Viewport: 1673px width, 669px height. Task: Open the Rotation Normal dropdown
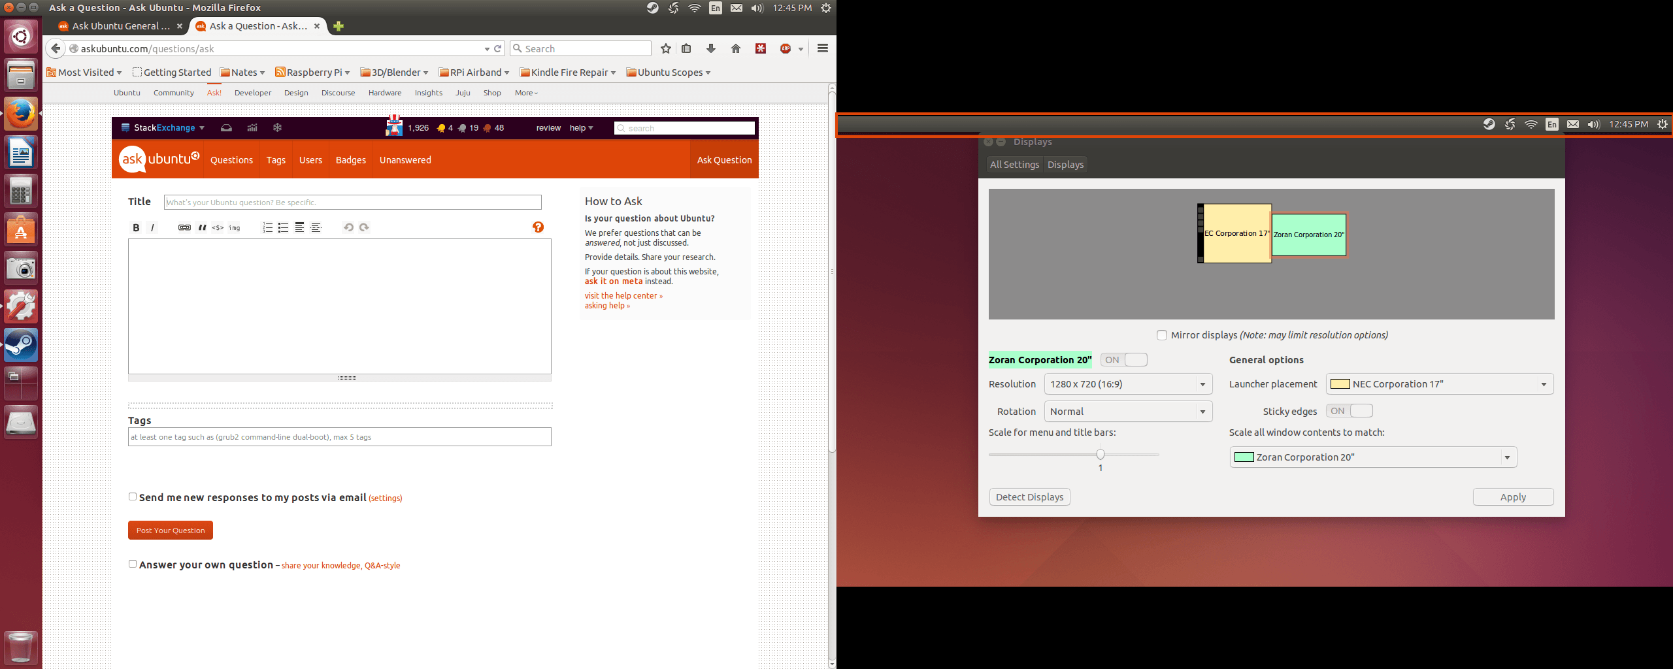click(x=1128, y=412)
